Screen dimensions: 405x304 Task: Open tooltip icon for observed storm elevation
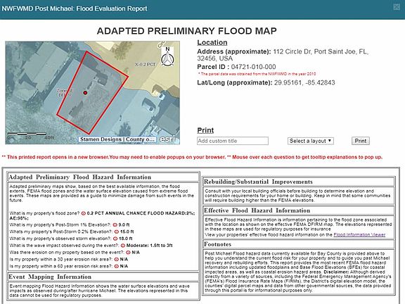pyautogui.click(x=115, y=239)
